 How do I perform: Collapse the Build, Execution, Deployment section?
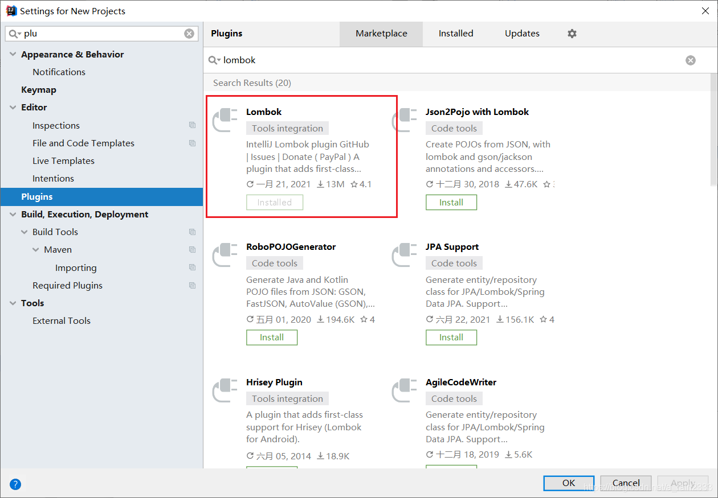click(x=13, y=215)
